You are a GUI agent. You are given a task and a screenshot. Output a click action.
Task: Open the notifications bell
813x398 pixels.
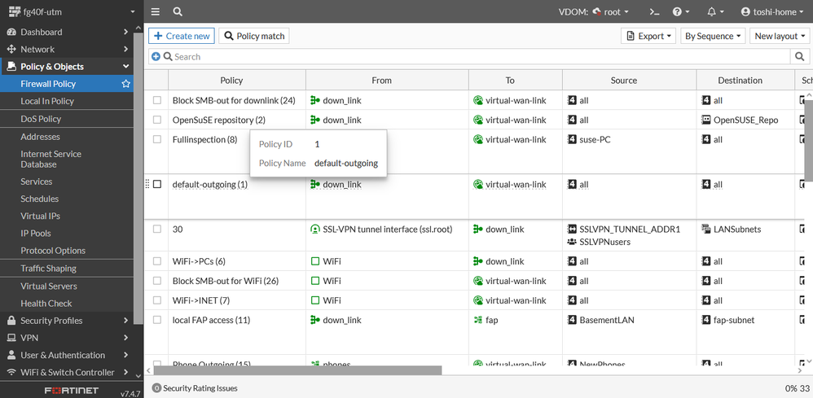[714, 12]
